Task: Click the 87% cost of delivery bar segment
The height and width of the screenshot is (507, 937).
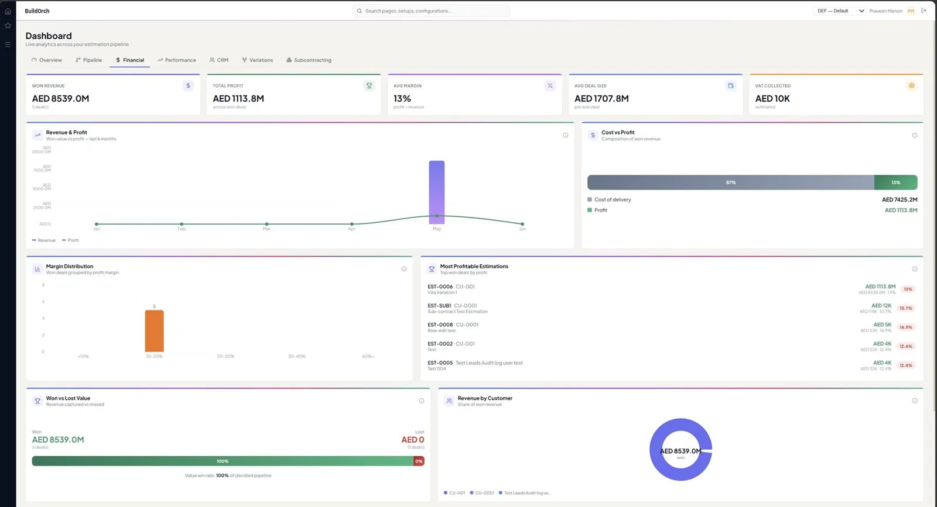Action: 731,182
